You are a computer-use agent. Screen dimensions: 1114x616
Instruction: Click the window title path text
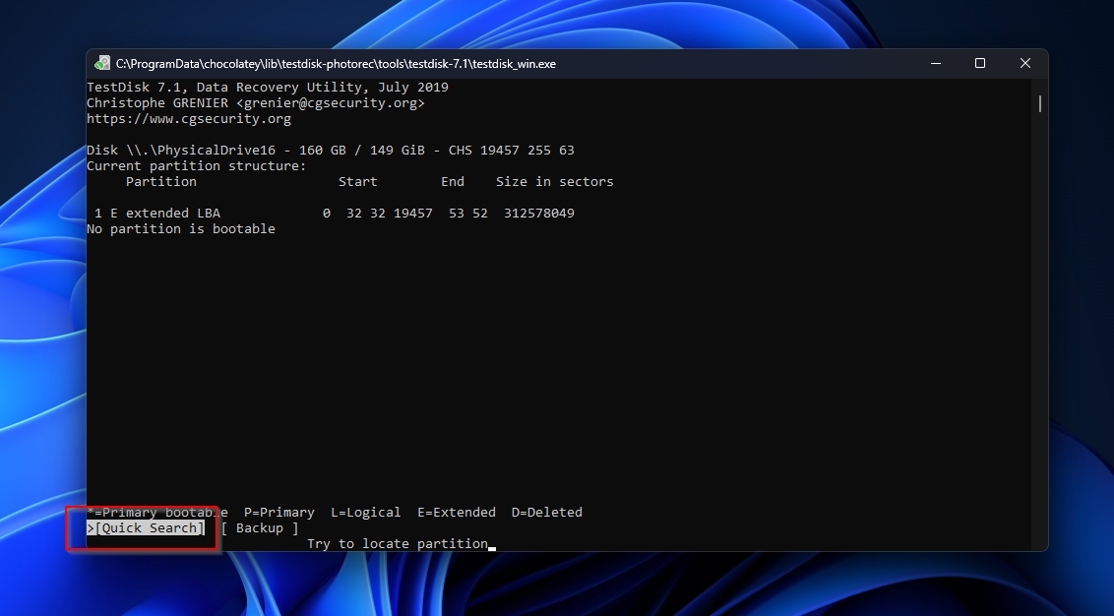[x=336, y=64]
